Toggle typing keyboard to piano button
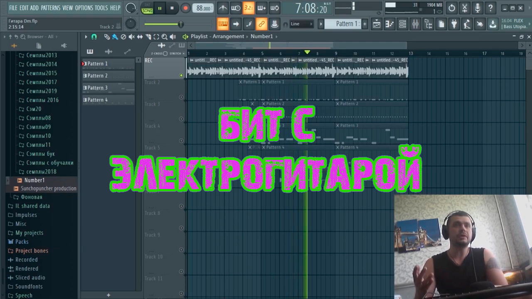Screen dimensions: 532x299 [x=223, y=24]
